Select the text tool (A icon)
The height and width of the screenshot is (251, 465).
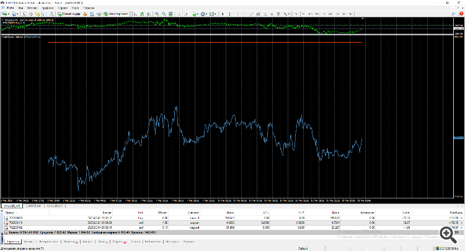(x=272, y=14)
